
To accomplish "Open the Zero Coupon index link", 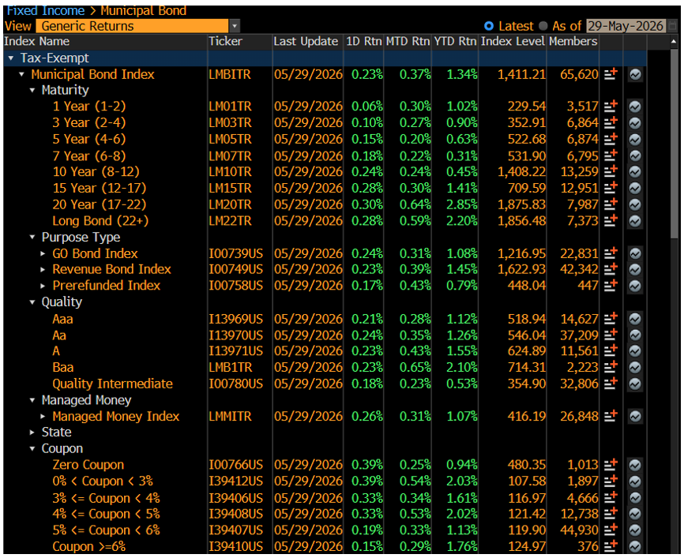I will pos(88,465).
